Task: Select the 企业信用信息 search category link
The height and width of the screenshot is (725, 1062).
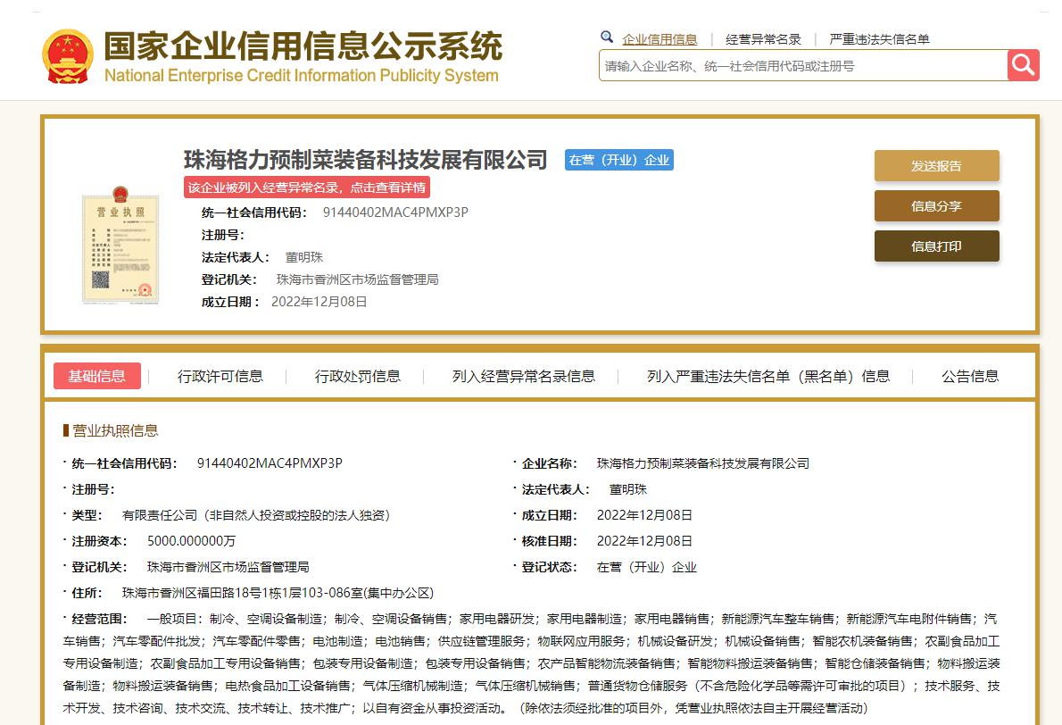Action: click(660, 39)
